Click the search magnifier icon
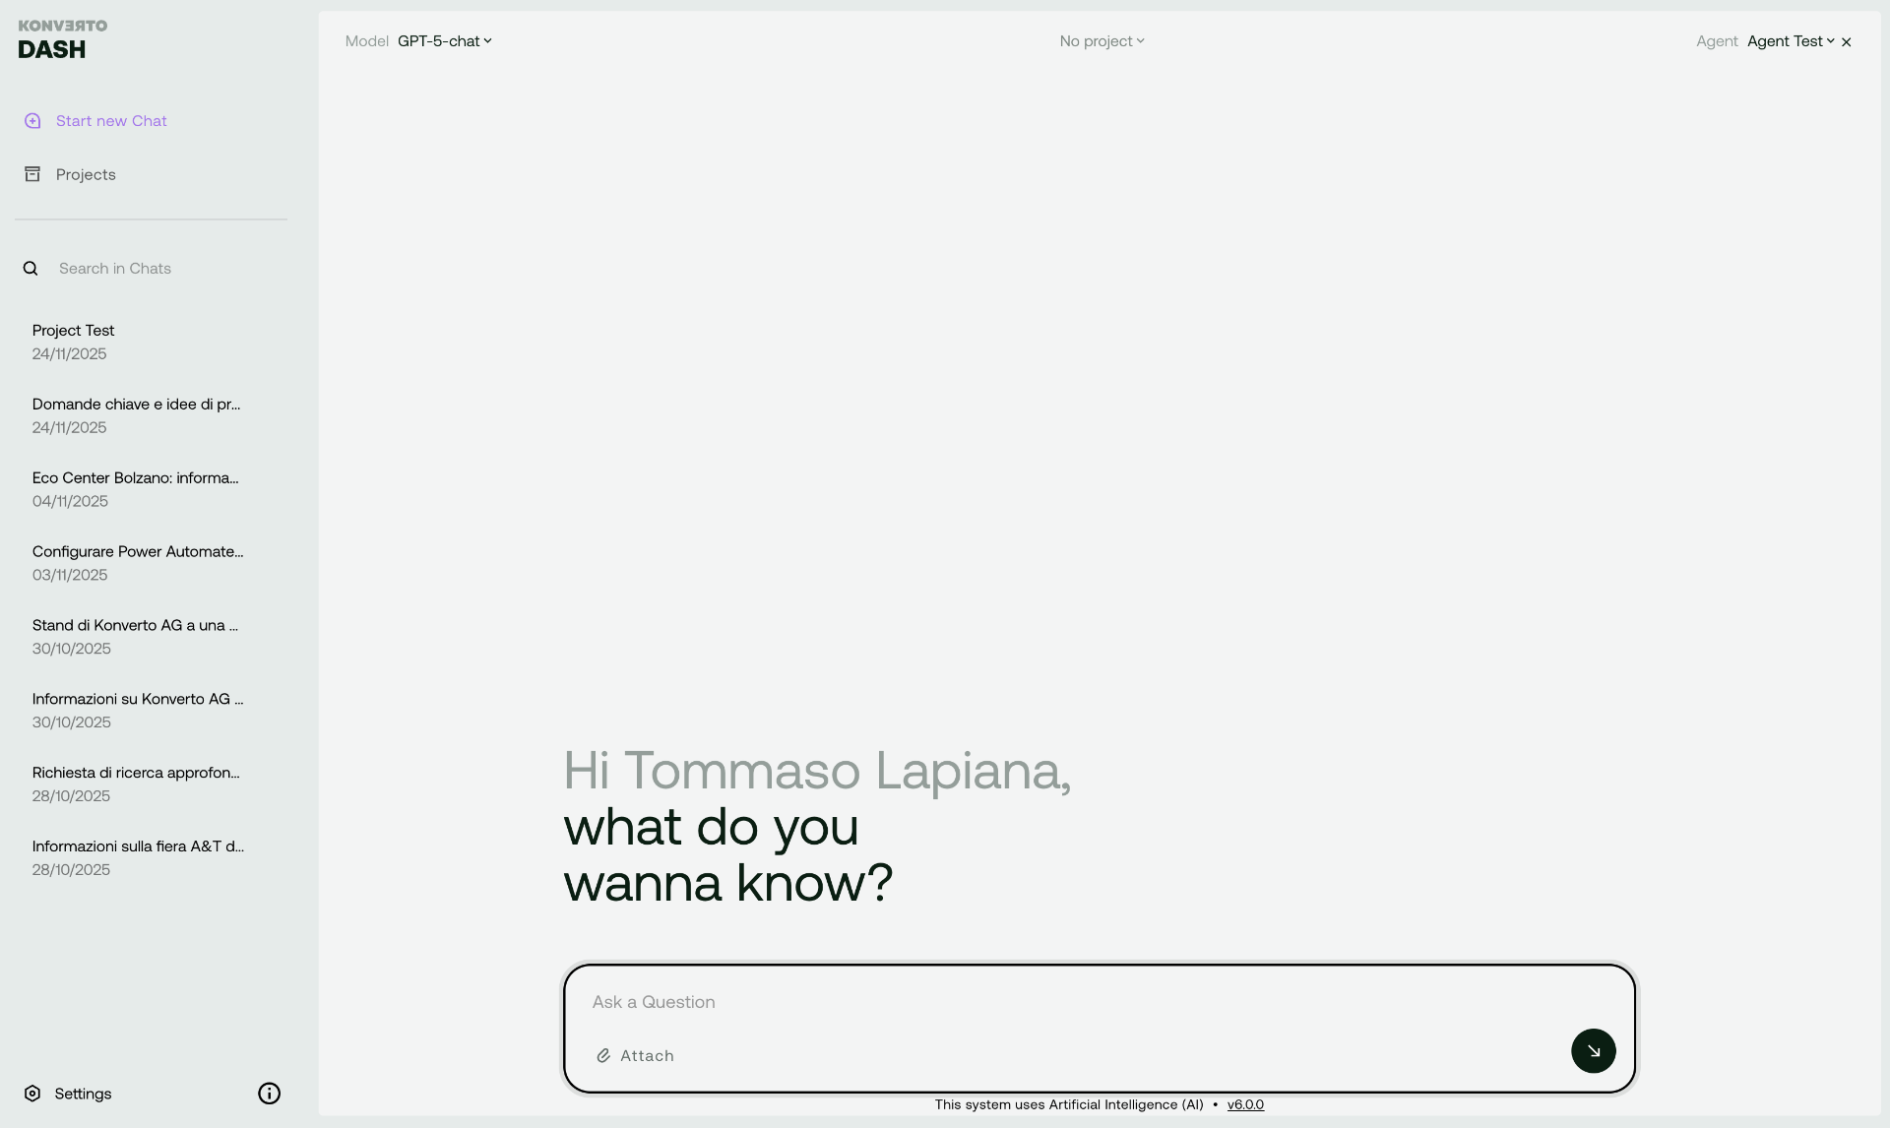 point(31,269)
